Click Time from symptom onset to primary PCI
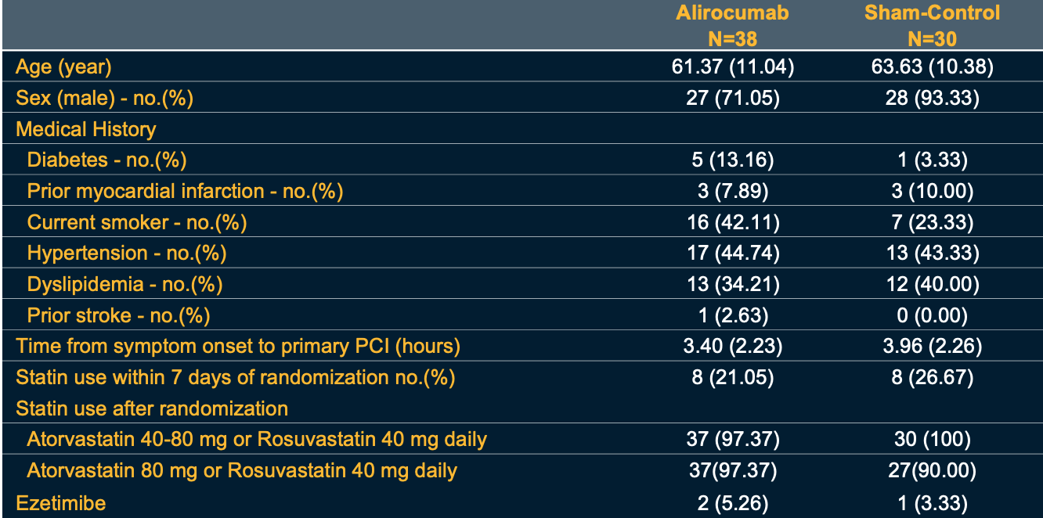Image resolution: width=1043 pixels, height=518 pixels. (237, 347)
